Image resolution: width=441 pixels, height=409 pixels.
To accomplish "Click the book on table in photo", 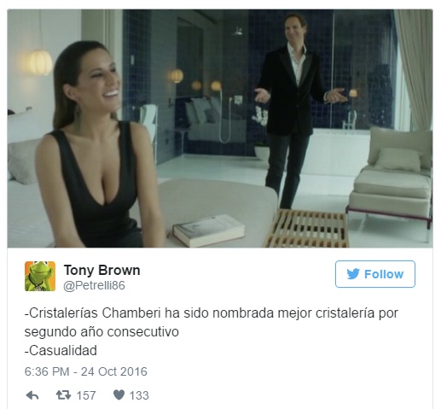I will click(x=209, y=230).
